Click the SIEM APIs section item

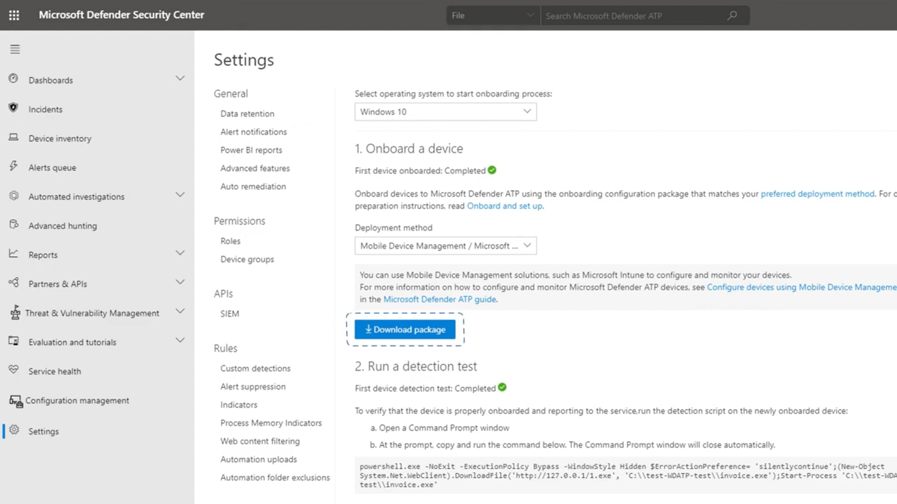click(230, 313)
